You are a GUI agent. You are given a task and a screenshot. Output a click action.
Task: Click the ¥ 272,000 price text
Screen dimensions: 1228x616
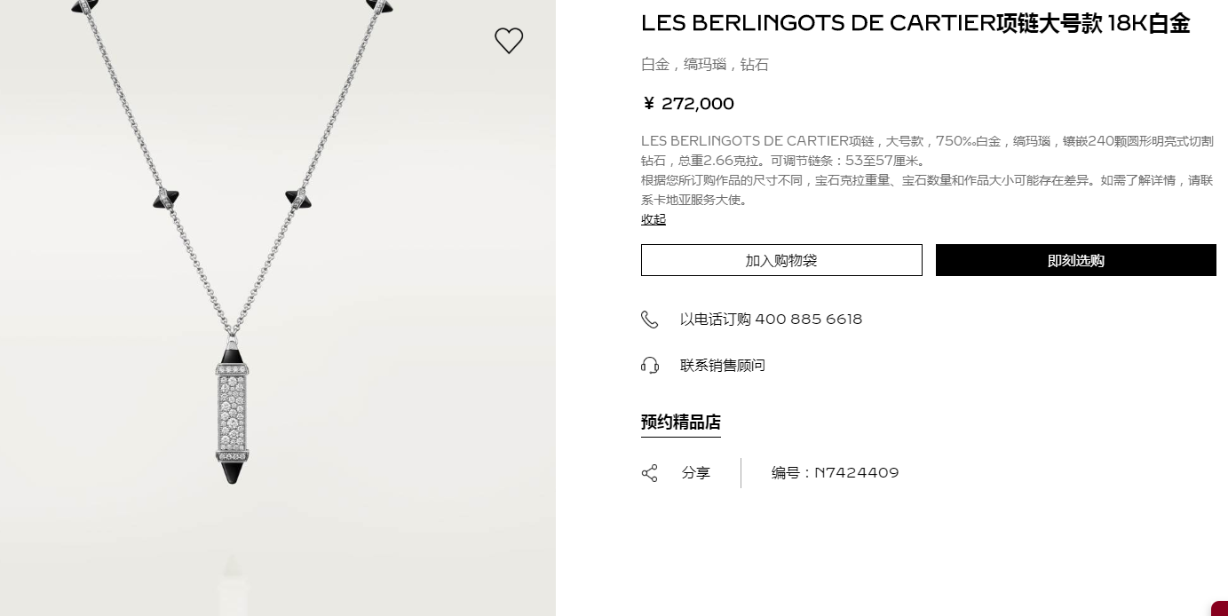[688, 104]
